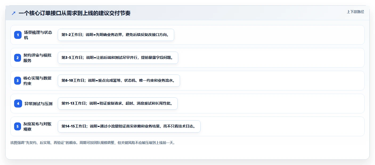Open the 第11-13工作日 description box
This screenshot has height=165, width=375.
pos(117,104)
